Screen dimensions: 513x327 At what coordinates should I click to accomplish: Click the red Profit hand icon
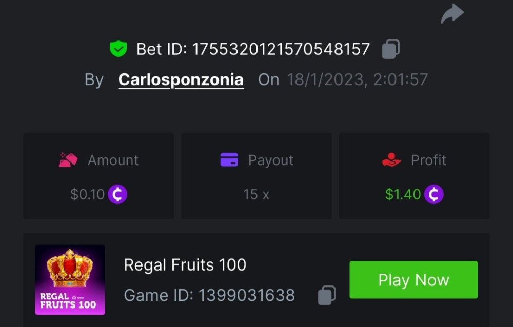pos(391,160)
